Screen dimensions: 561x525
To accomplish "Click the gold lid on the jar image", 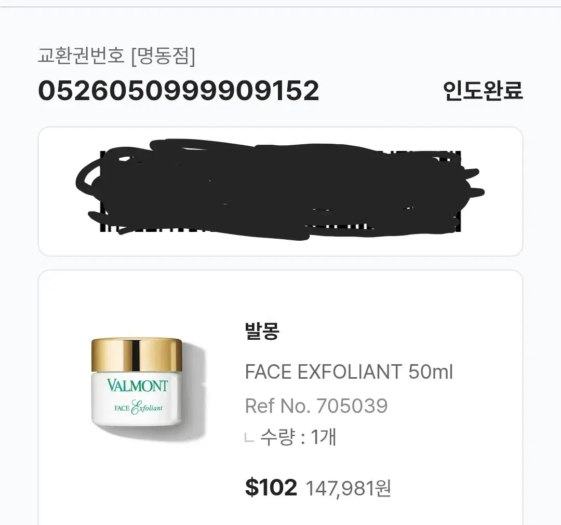I will tap(136, 354).
